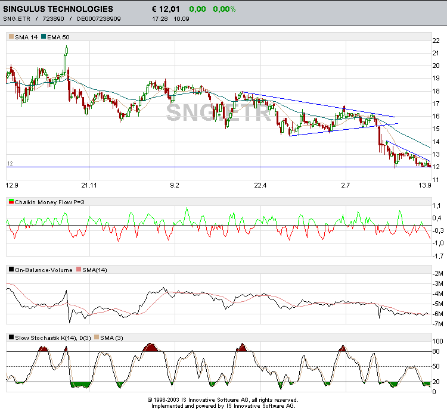The width and height of the screenshot is (447, 409).
Task: Click the SINGULUS TECHNOLOGIES title
Action: 58,9
